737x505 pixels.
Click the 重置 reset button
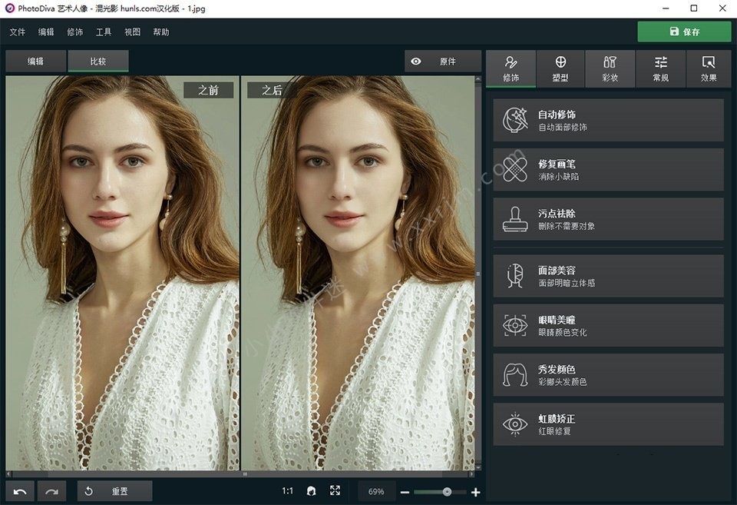click(114, 491)
